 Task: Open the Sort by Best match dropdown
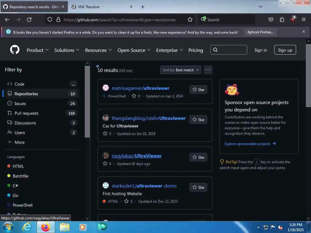pyautogui.click(x=180, y=70)
